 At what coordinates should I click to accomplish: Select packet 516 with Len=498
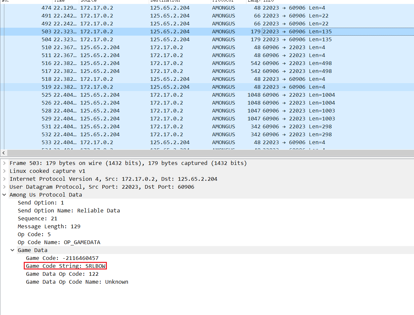click(207, 63)
